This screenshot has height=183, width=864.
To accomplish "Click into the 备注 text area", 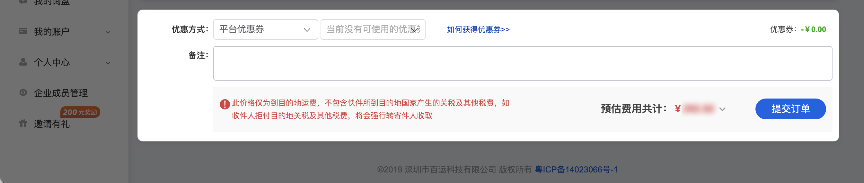I will (x=523, y=63).
